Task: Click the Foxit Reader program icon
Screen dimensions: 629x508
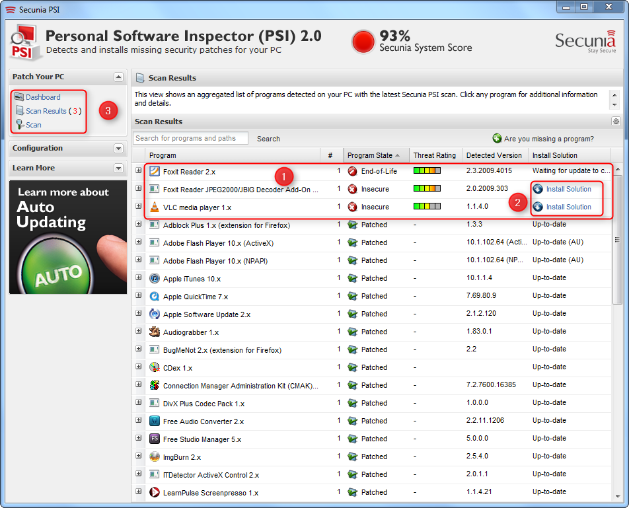Action: [155, 171]
